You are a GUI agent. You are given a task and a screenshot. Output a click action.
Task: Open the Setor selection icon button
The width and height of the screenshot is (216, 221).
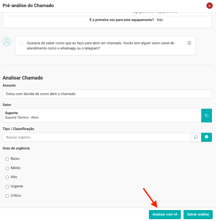[x=206, y=116]
